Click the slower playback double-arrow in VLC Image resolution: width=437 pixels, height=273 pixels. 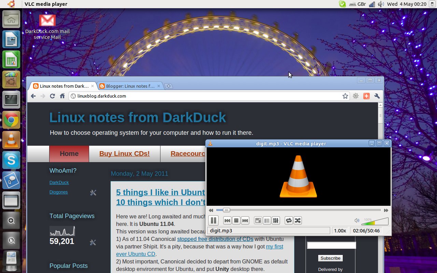[x=211, y=211]
